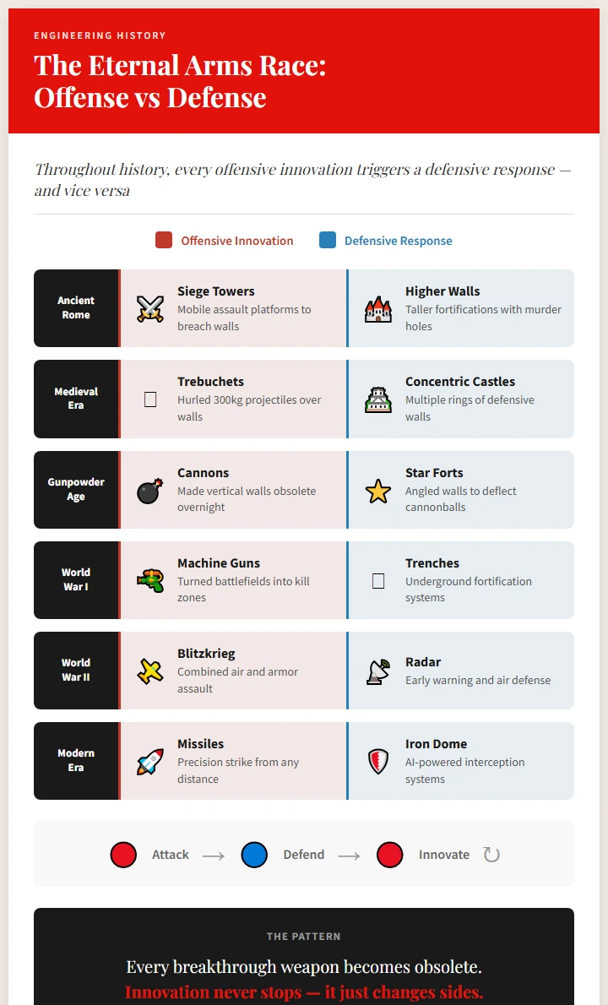Click the red Offensive Innovation legend swatch

(x=164, y=241)
